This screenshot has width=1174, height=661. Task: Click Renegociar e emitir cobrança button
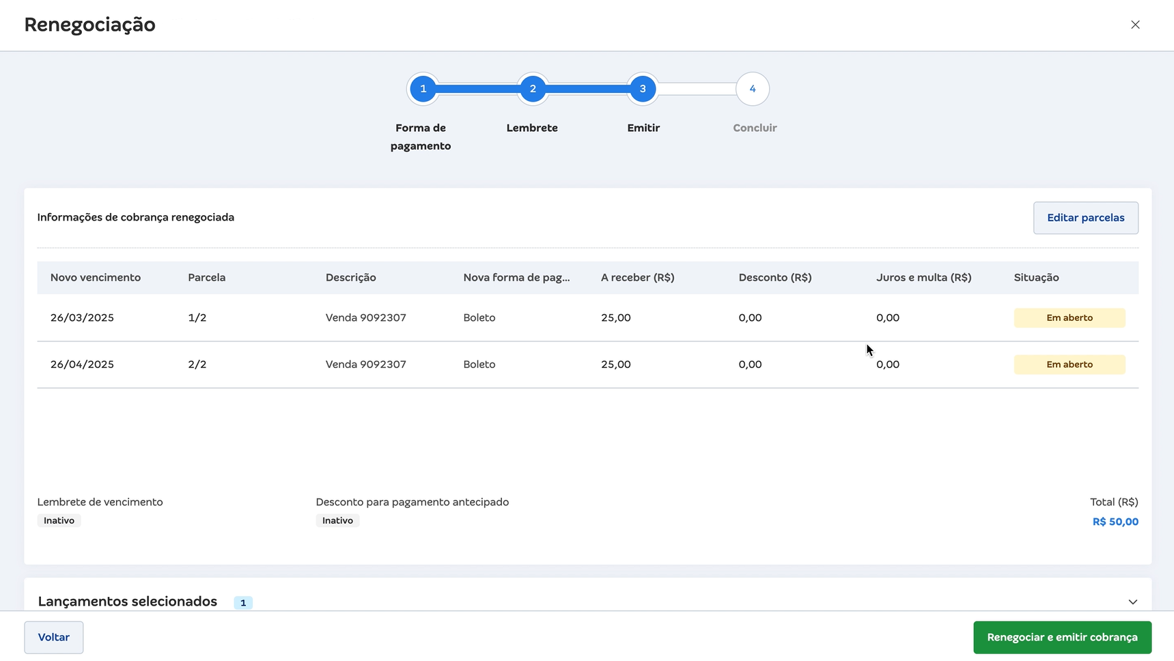pyautogui.click(x=1062, y=637)
